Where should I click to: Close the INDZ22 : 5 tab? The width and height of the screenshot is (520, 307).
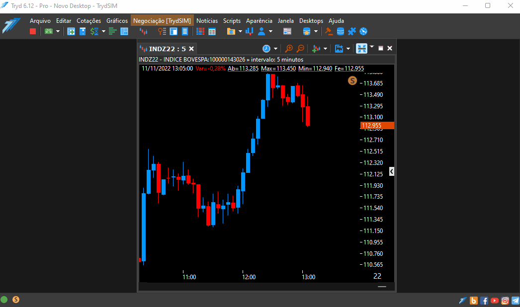tap(191, 49)
